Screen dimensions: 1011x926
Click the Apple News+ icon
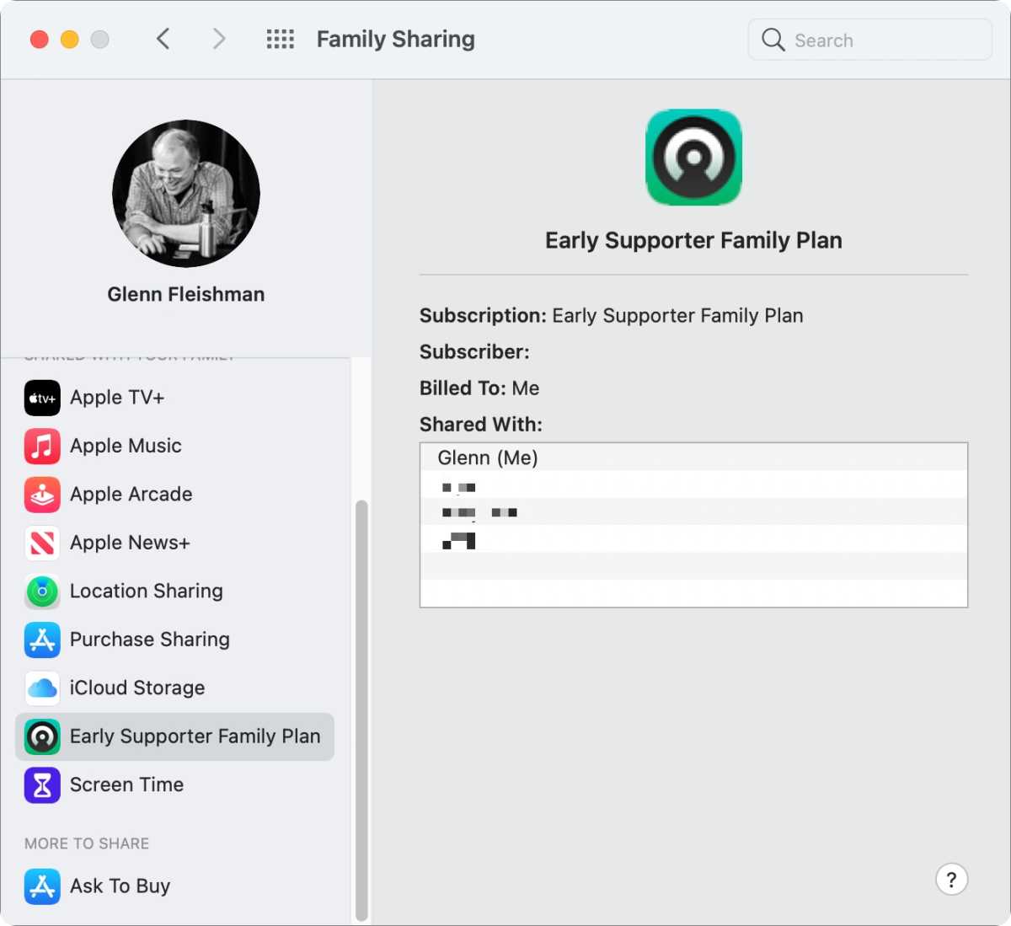[x=42, y=543]
